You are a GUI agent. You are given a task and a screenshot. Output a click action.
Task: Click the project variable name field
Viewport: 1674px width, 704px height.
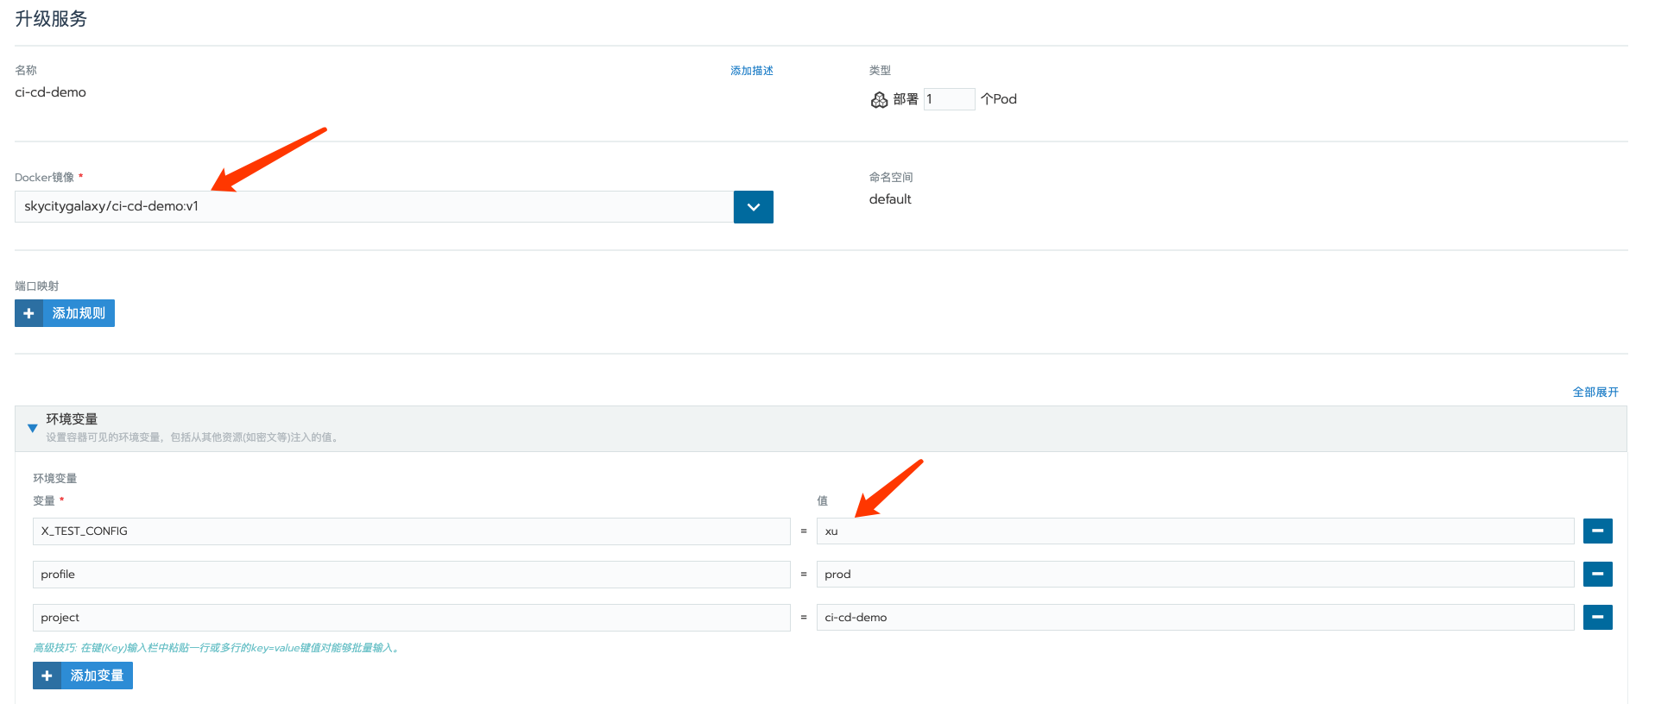click(411, 618)
